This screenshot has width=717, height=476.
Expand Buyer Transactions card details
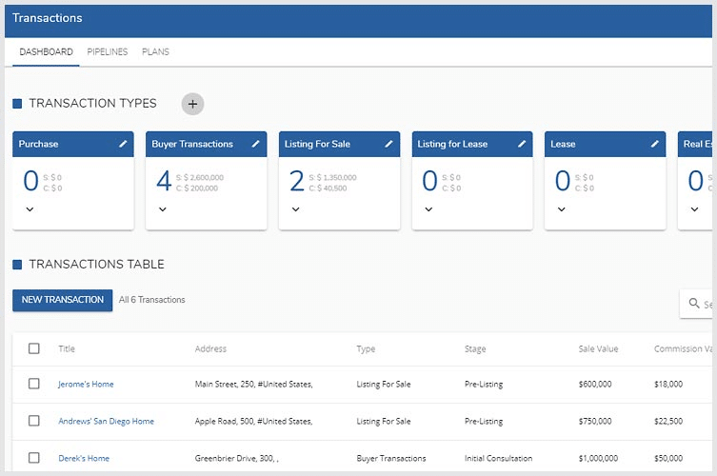[x=163, y=209]
